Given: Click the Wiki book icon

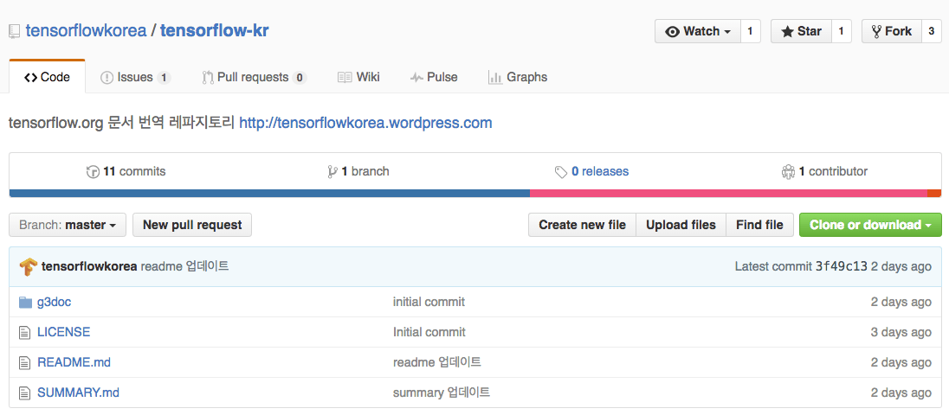Looking at the screenshot, I should point(345,77).
